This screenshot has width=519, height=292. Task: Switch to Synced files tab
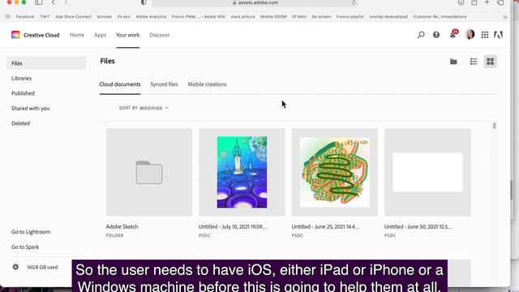[164, 84]
